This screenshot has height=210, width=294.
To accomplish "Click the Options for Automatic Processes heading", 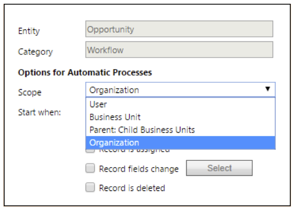I will [85, 73].
